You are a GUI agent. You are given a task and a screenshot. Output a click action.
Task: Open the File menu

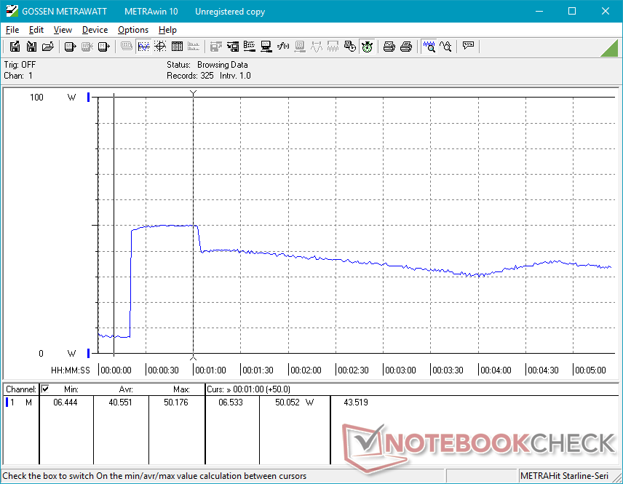12,30
